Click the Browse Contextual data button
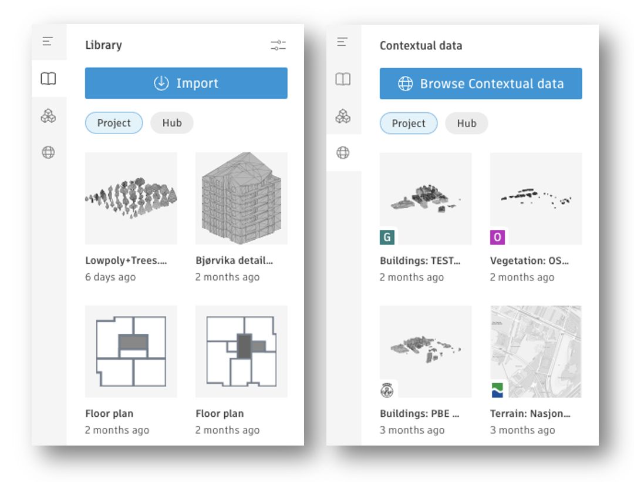This screenshot has width=634, height=482. pyautogui.click(x=480, y=83)
